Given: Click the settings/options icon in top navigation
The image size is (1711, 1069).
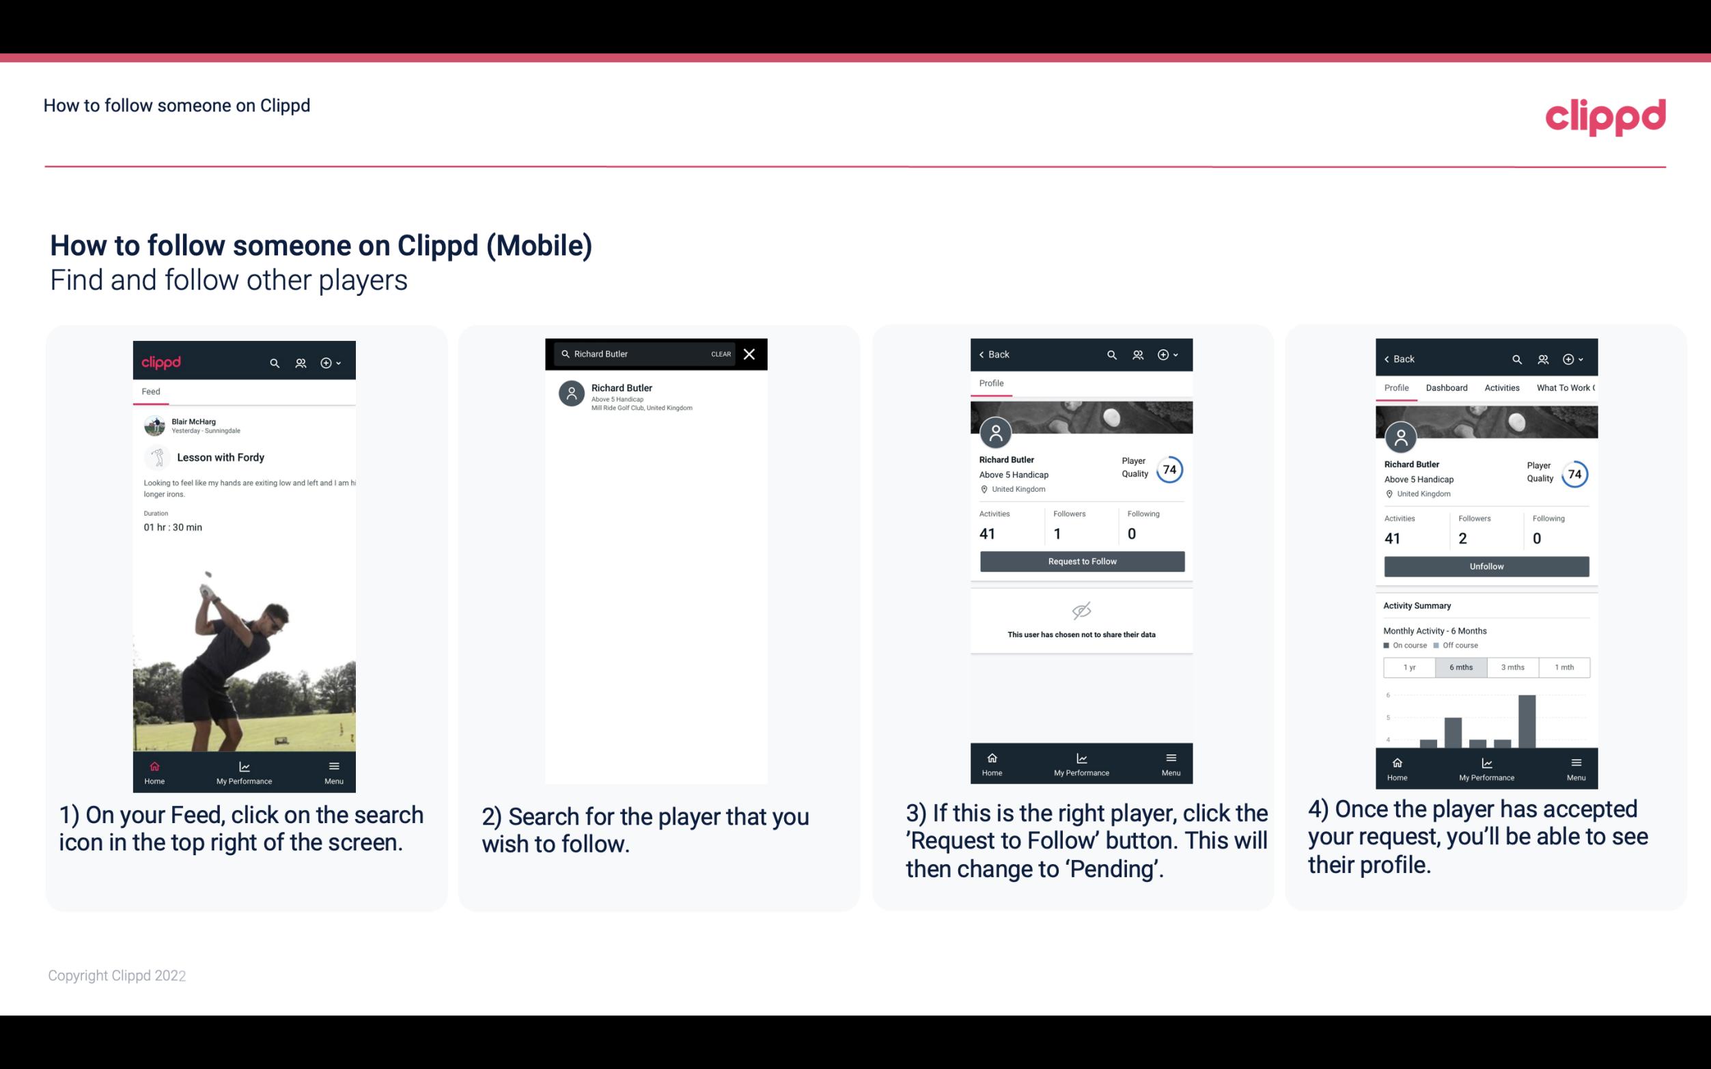Looking at the screenshot, I should point(329,361).
